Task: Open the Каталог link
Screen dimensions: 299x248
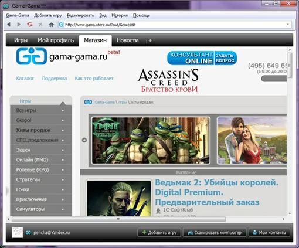Action: tap(25, 79)
